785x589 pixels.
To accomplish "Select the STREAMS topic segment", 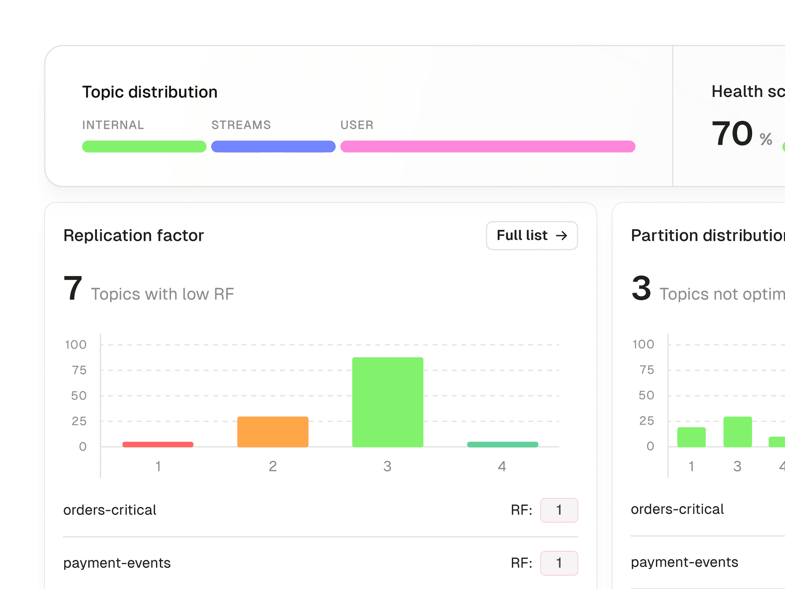I will (273, 146).
